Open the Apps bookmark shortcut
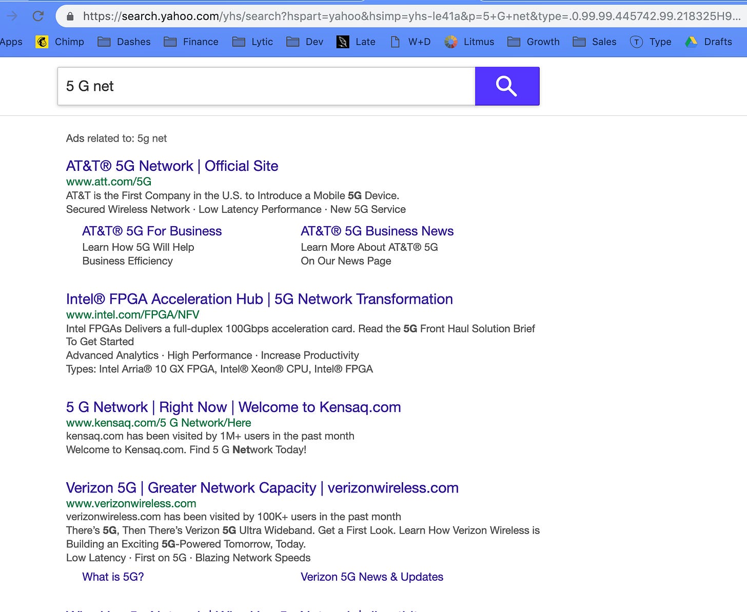The width and height of the screenshot is (747, 612). point(11,42)
